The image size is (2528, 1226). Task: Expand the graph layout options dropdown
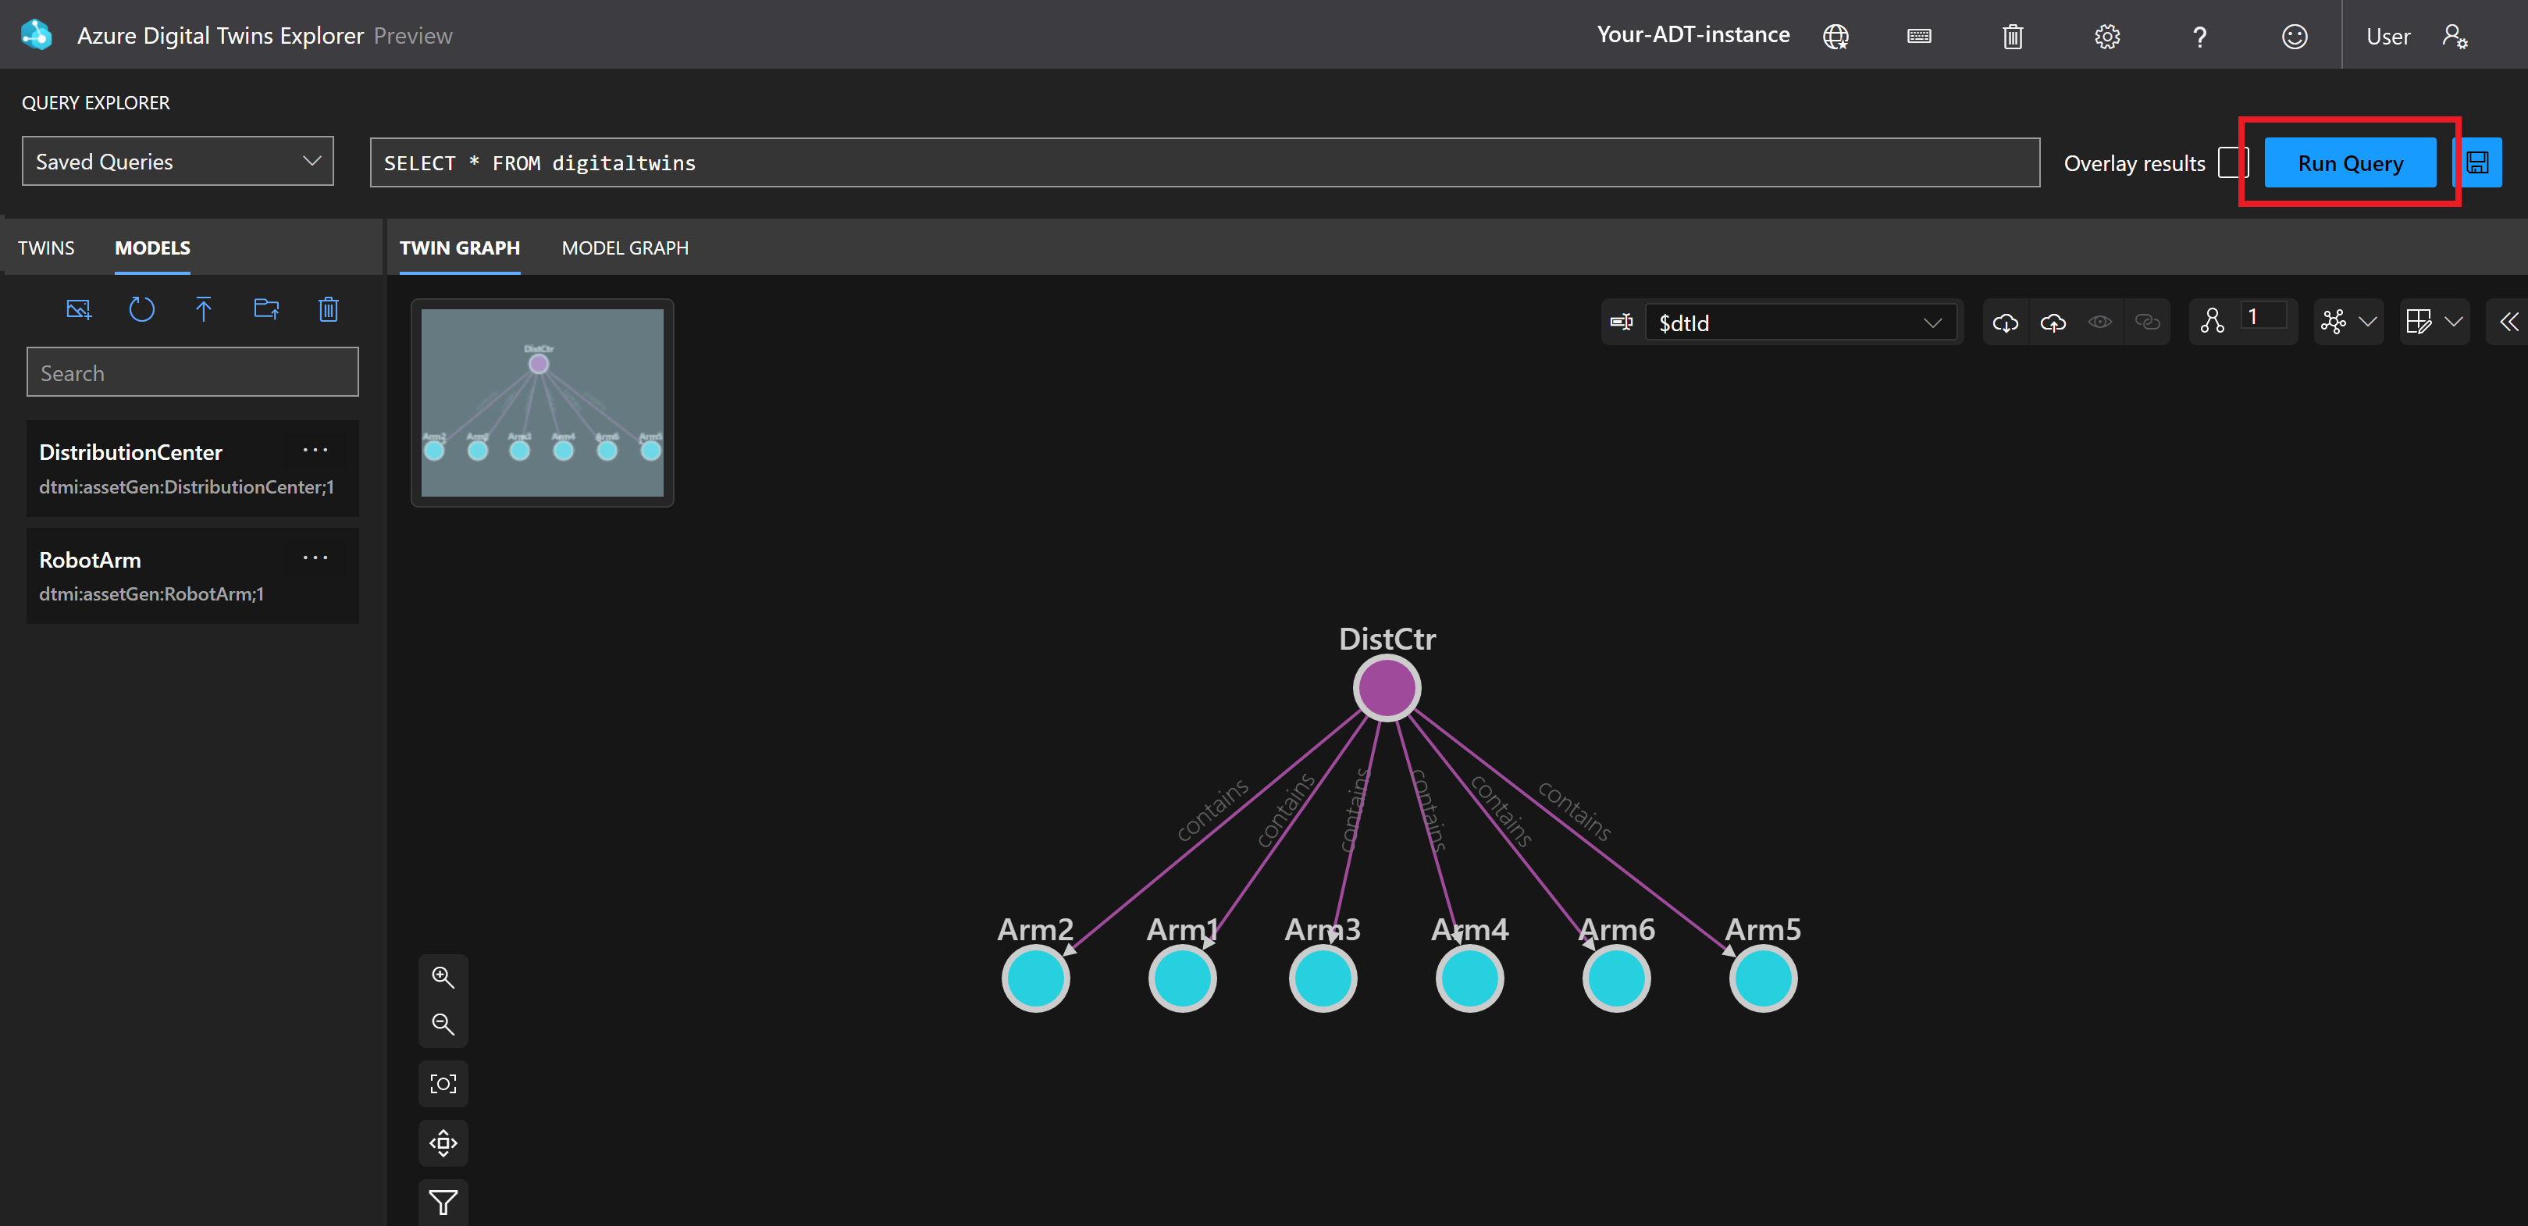(x=2367, y=321)
